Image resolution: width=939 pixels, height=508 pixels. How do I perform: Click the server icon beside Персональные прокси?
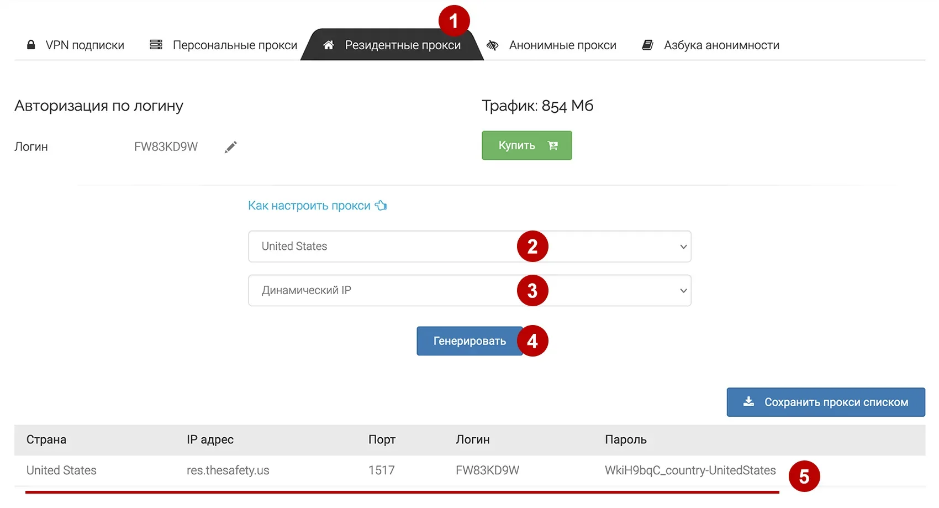[156, 45]
